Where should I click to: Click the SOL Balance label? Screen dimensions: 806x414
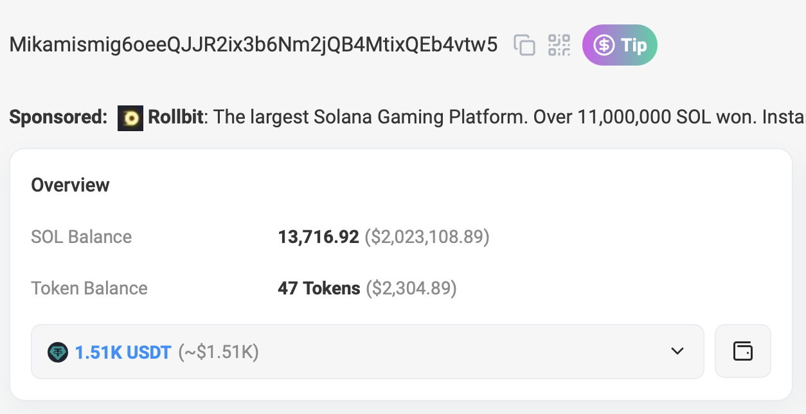[82, 237]
